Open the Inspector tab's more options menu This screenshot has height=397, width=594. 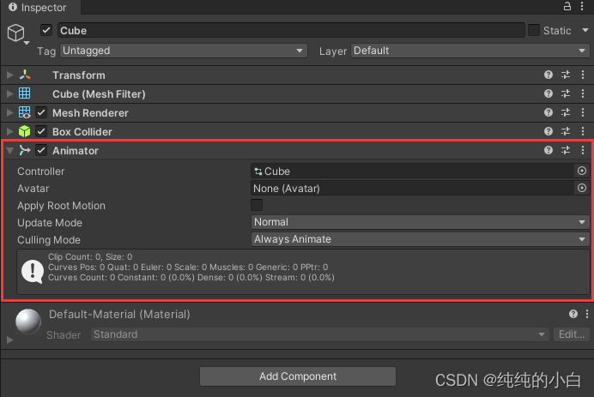point(582,7)
